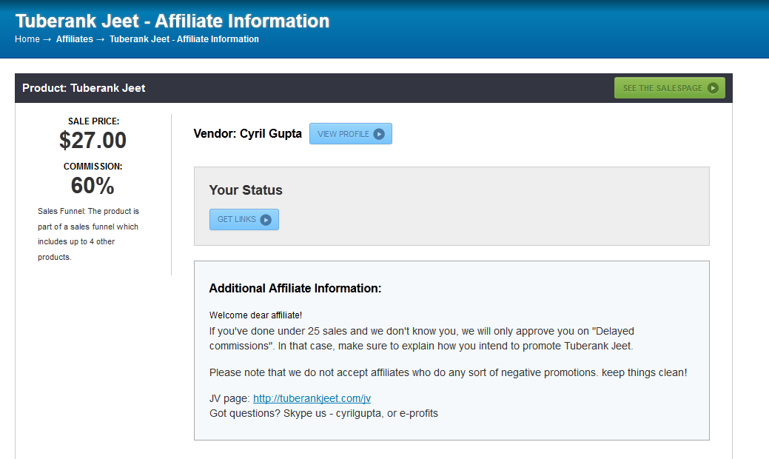Click the Your Status heading
Image resolution: width=769 pixels, height=459 pixels.
click(246, 190)
